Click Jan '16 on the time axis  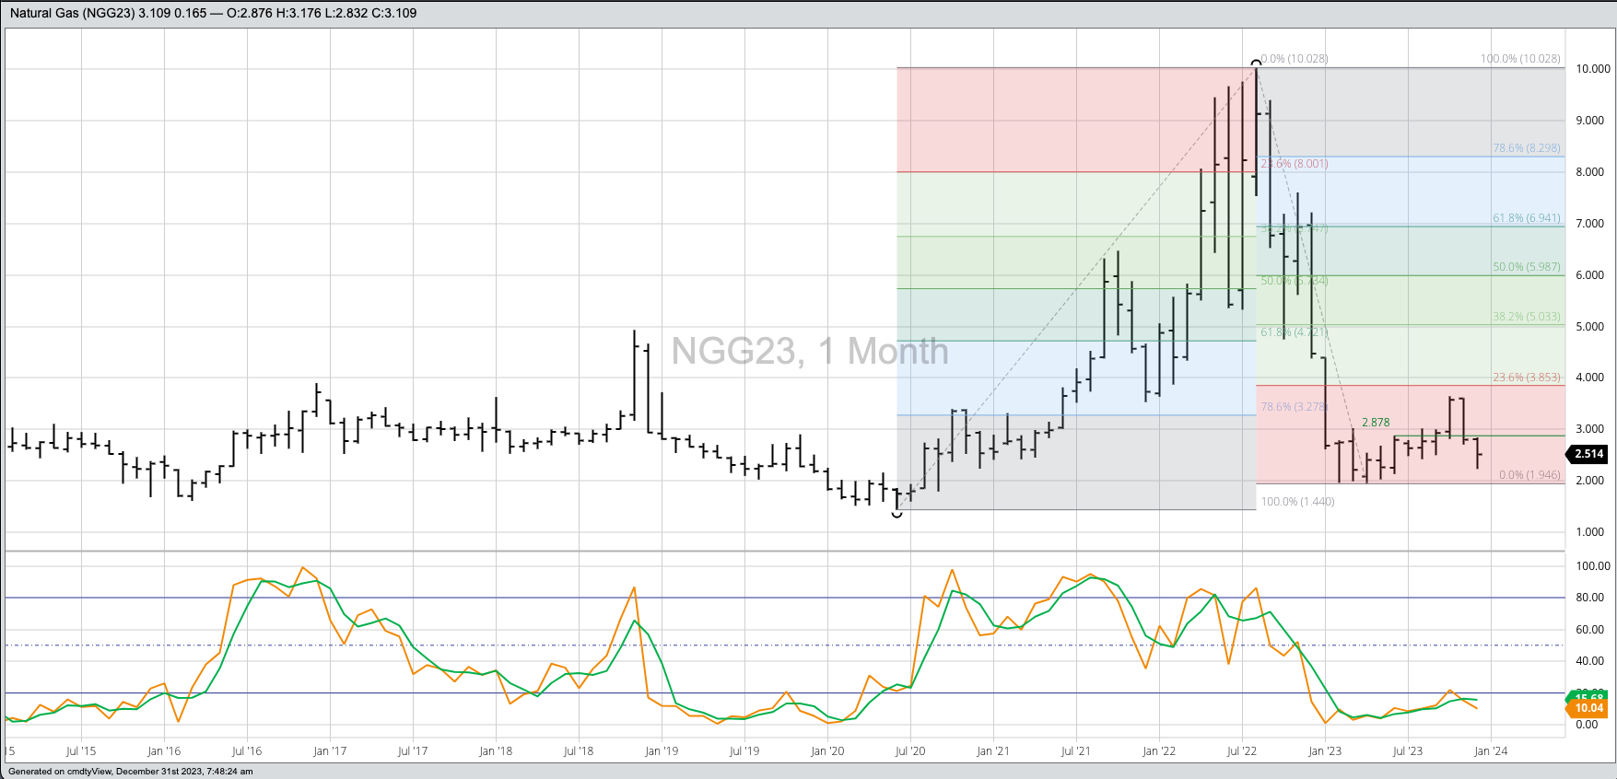163,751
